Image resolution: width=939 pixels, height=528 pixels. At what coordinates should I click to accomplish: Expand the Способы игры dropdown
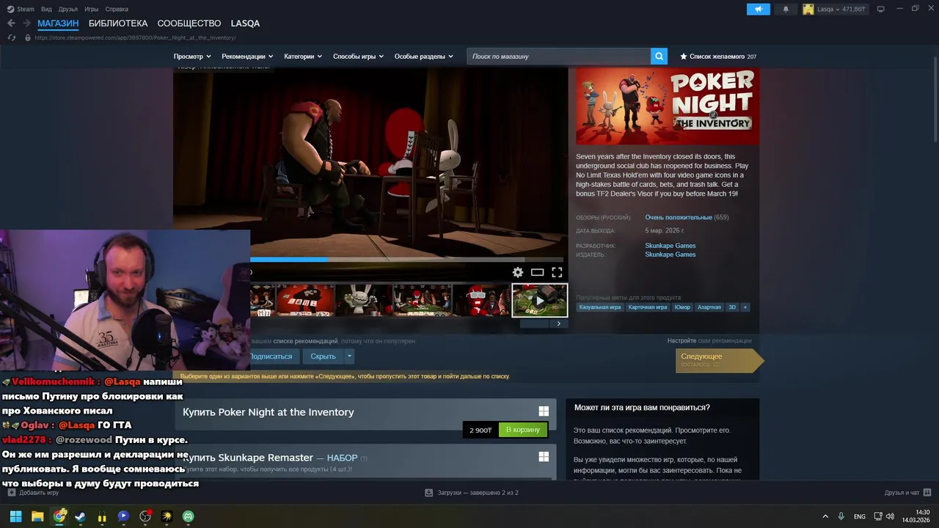359,56
